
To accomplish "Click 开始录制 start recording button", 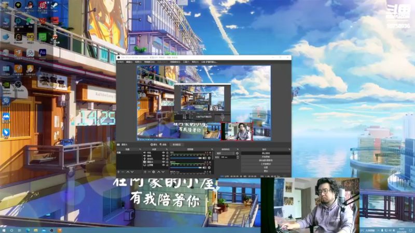I will point(266,157).
